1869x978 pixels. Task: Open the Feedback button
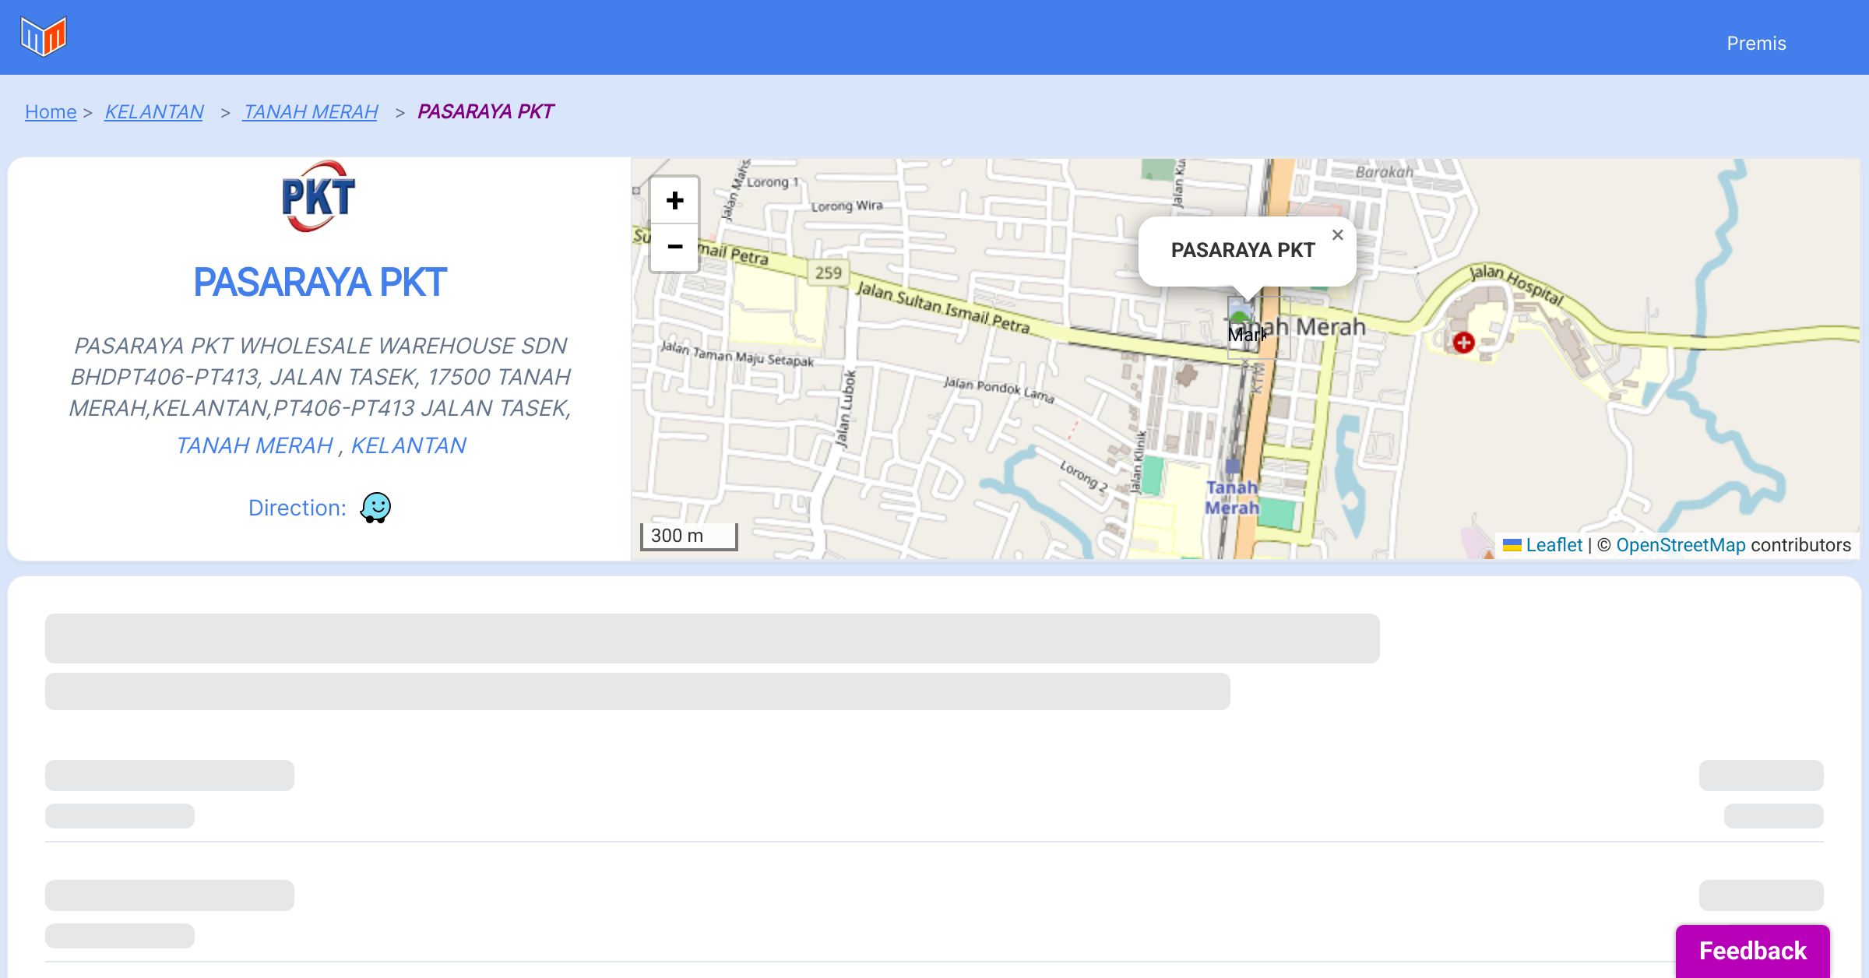tap(1752, 950)
